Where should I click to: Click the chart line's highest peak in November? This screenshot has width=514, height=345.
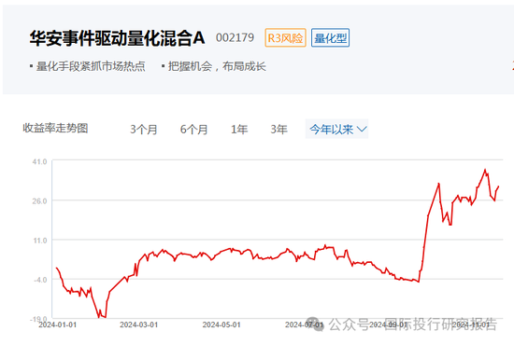coord(485,170)
